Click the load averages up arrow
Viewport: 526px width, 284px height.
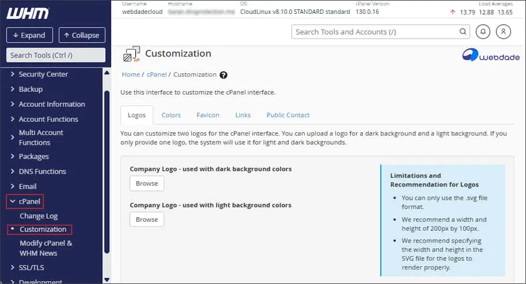[x=453, y=12]
